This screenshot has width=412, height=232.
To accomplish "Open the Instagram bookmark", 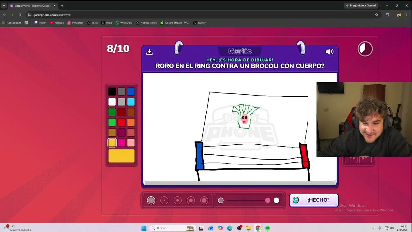I will (x=75, y=23).
